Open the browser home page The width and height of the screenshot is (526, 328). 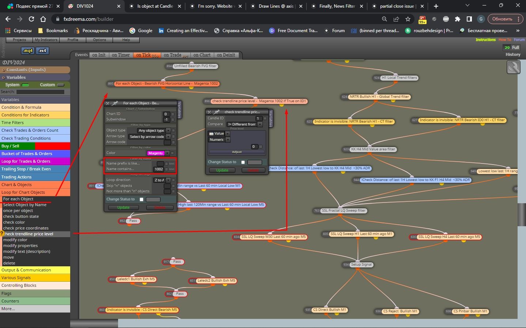[43, 19]
